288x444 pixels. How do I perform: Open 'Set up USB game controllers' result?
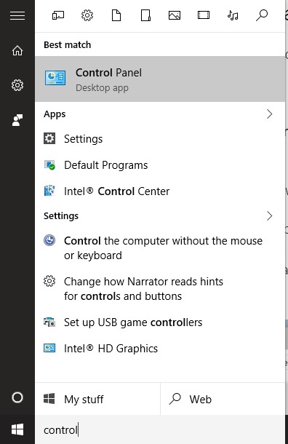coord(160,322)
